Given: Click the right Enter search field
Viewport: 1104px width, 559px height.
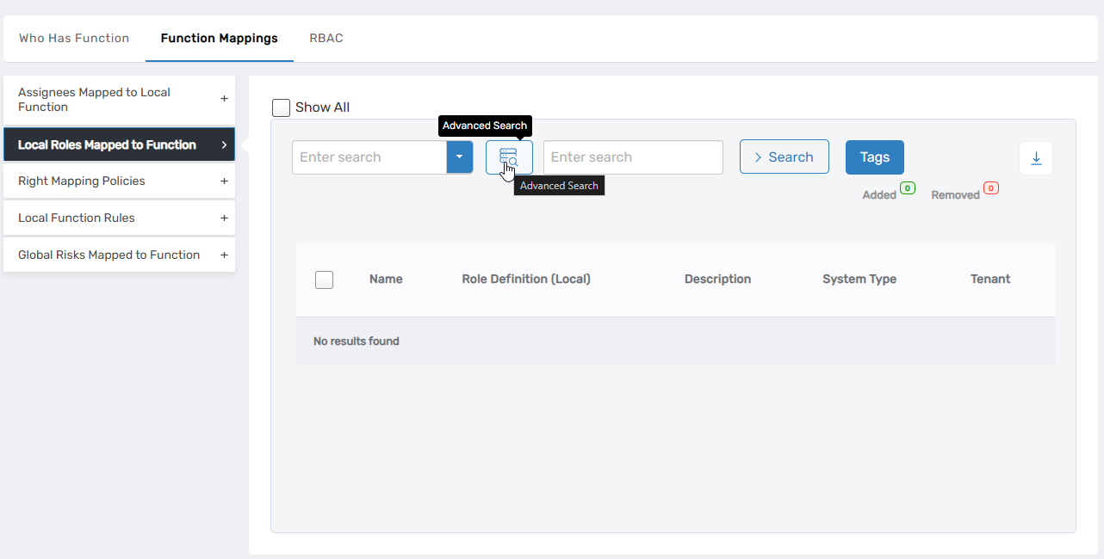Looking at the screenshot, I should 633,157.
